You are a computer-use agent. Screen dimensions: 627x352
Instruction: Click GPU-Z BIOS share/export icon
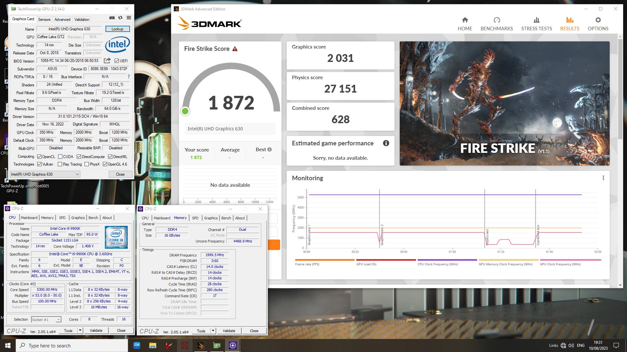click(107, 61)
